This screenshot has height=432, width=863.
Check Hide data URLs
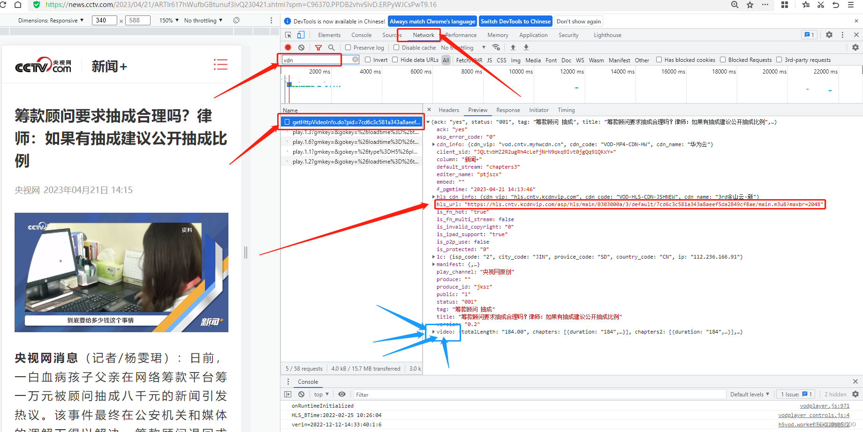point(395,60)
